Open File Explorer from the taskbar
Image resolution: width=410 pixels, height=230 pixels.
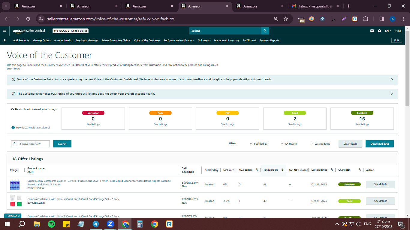[x=37, y=224]
